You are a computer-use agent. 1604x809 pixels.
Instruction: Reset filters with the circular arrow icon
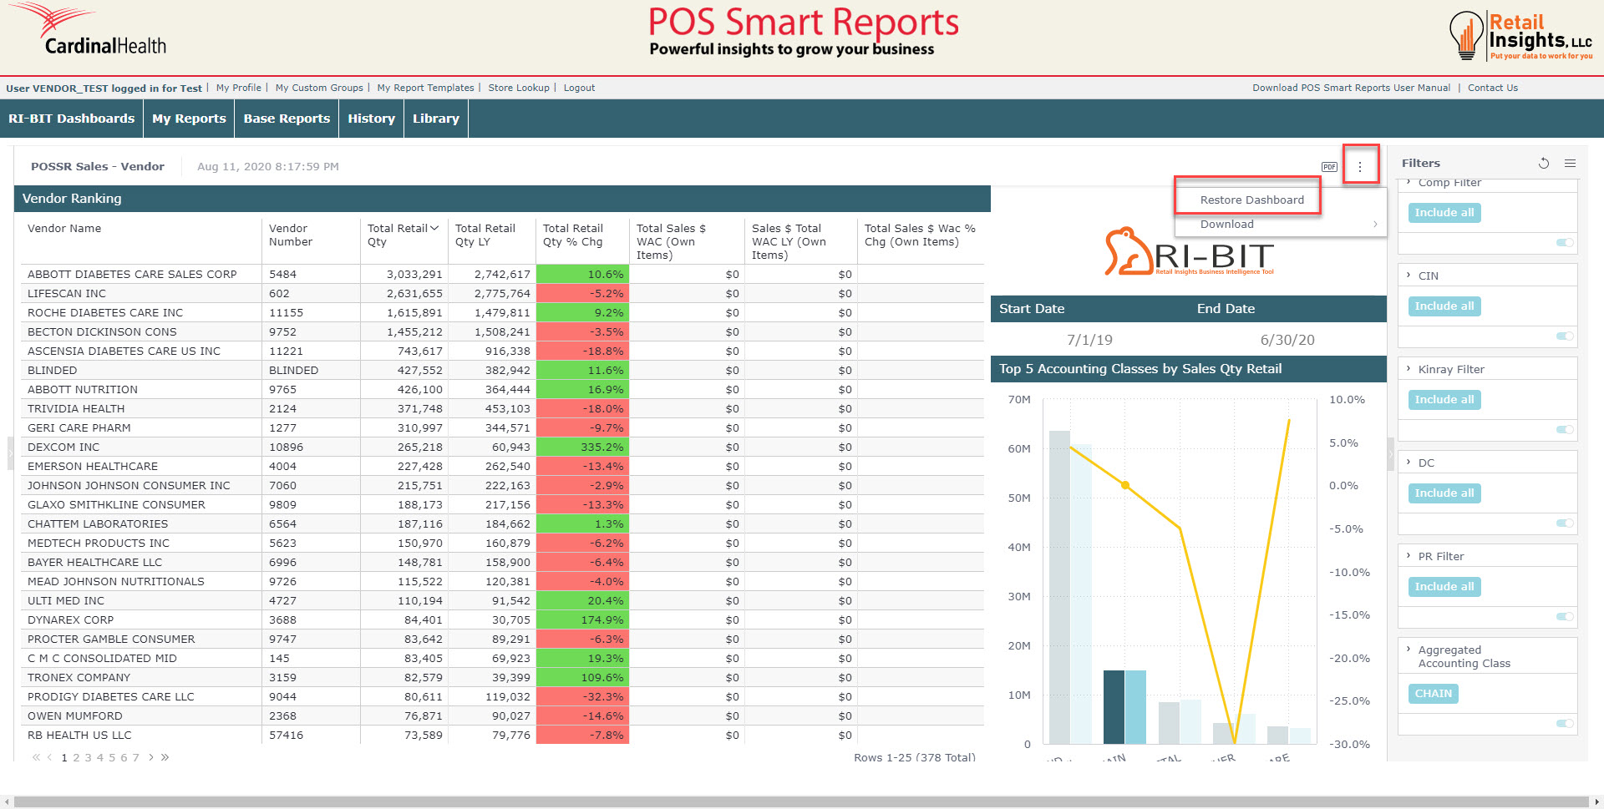coord(1544,164)
